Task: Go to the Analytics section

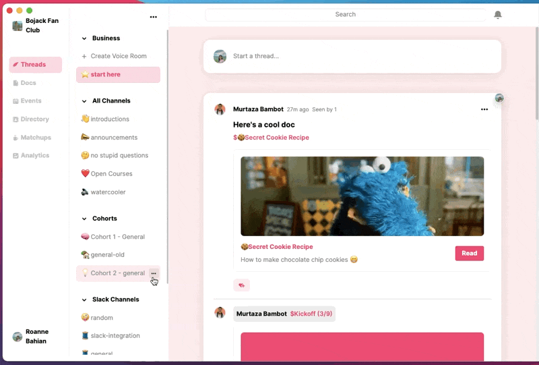Action: tap(35, 155)
